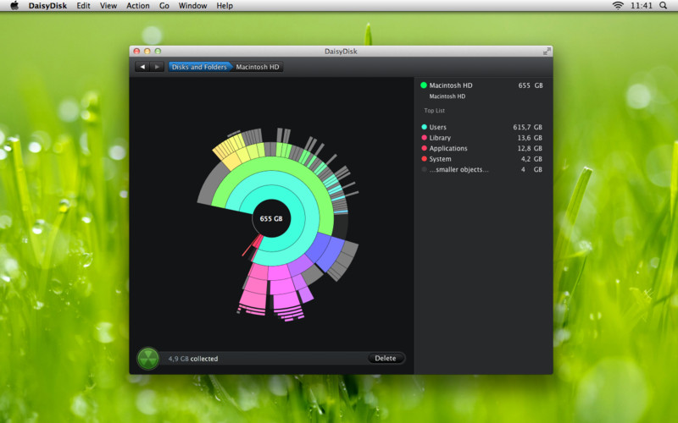
Task: Open the Action menu
Action: 137,6
